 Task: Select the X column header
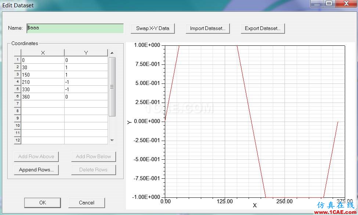43,53
